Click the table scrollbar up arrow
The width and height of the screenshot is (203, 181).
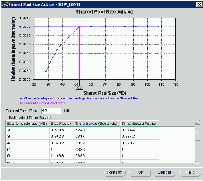[x=197, y=123]
